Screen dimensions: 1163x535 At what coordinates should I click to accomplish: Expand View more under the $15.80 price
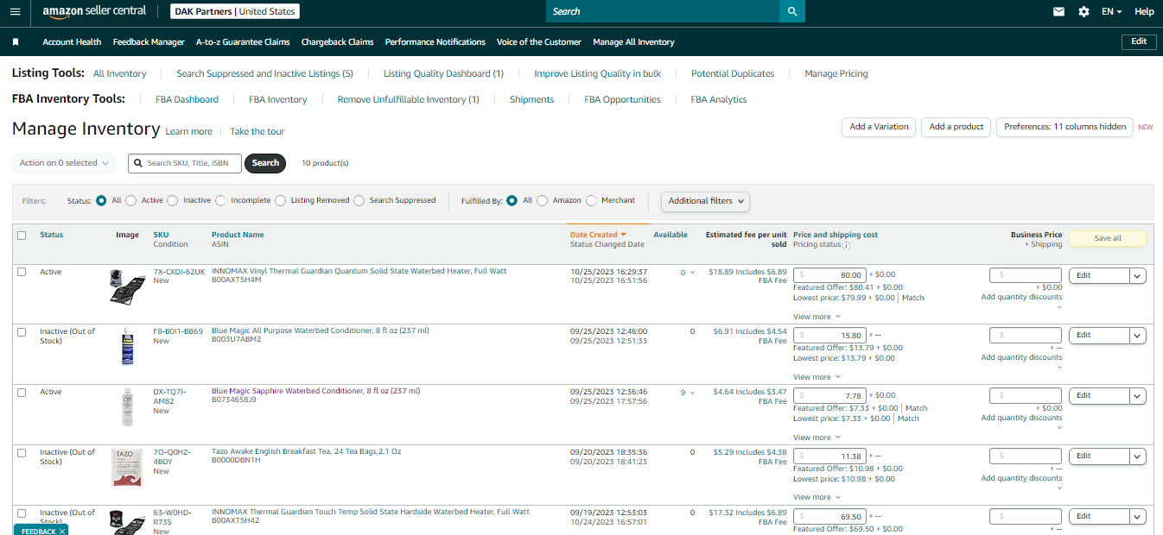817,377
